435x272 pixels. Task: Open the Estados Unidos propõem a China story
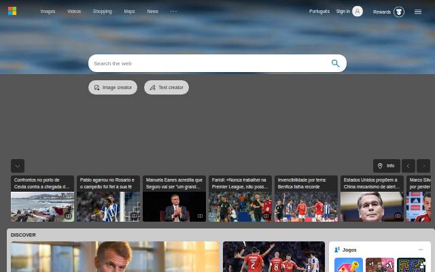click(x=372, y=199)
